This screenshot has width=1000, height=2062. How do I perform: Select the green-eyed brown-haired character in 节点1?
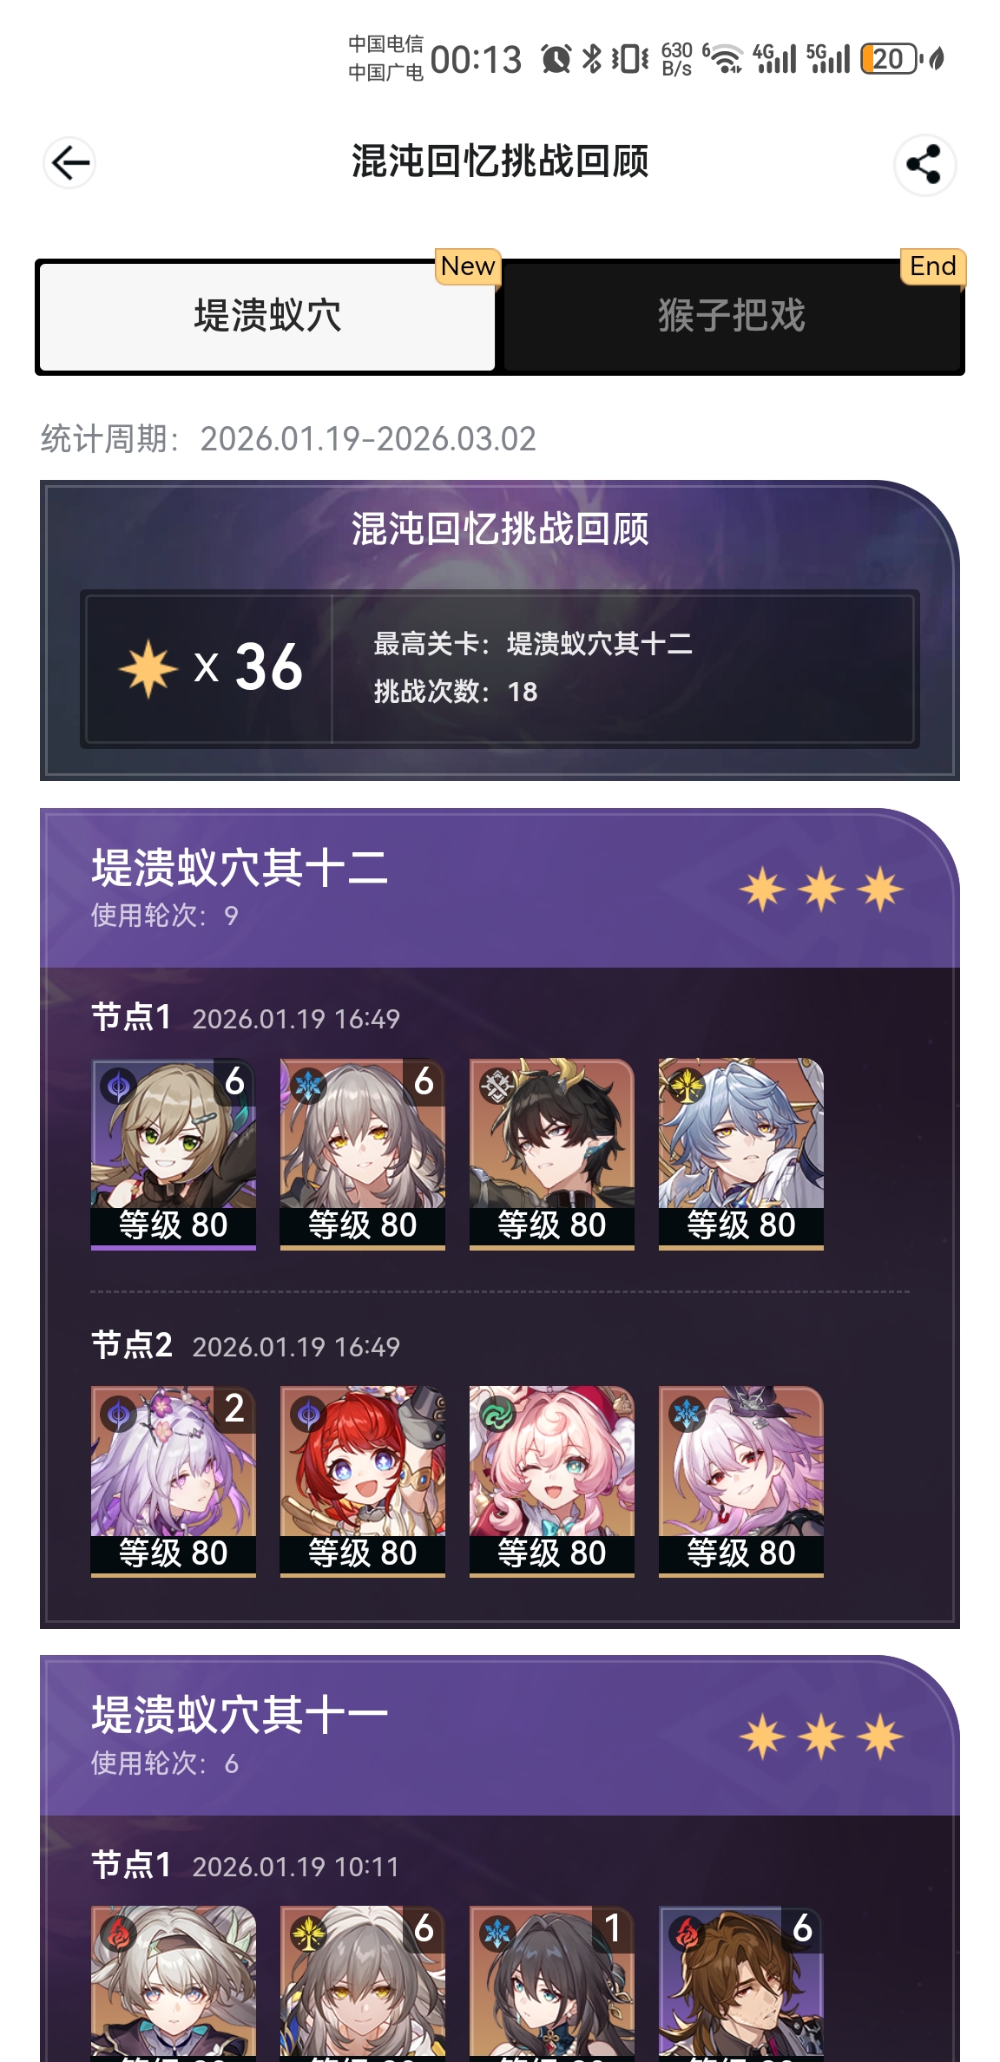pos(174,1153)
